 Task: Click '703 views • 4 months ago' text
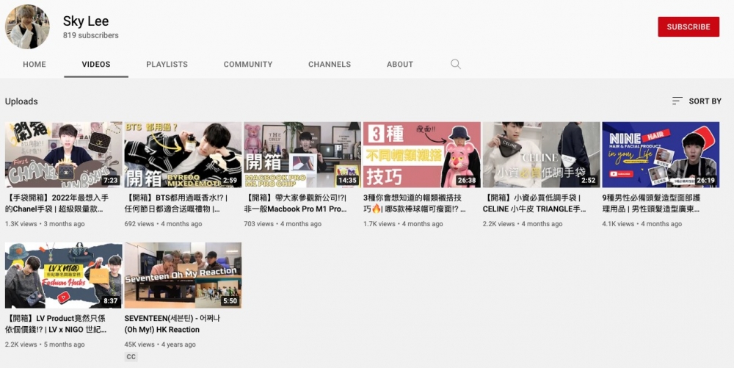[x=283, y=224]
